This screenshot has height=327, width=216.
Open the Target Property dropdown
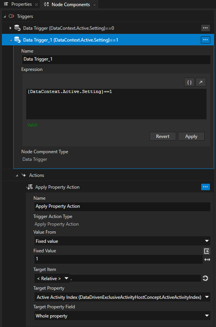122,297
